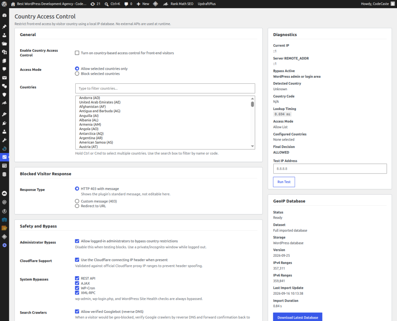
Task: Open the shield security sidebar icon
Action: 4,94
